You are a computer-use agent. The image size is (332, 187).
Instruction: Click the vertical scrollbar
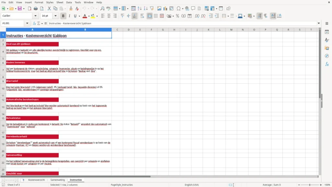click(x=320, y=64)
